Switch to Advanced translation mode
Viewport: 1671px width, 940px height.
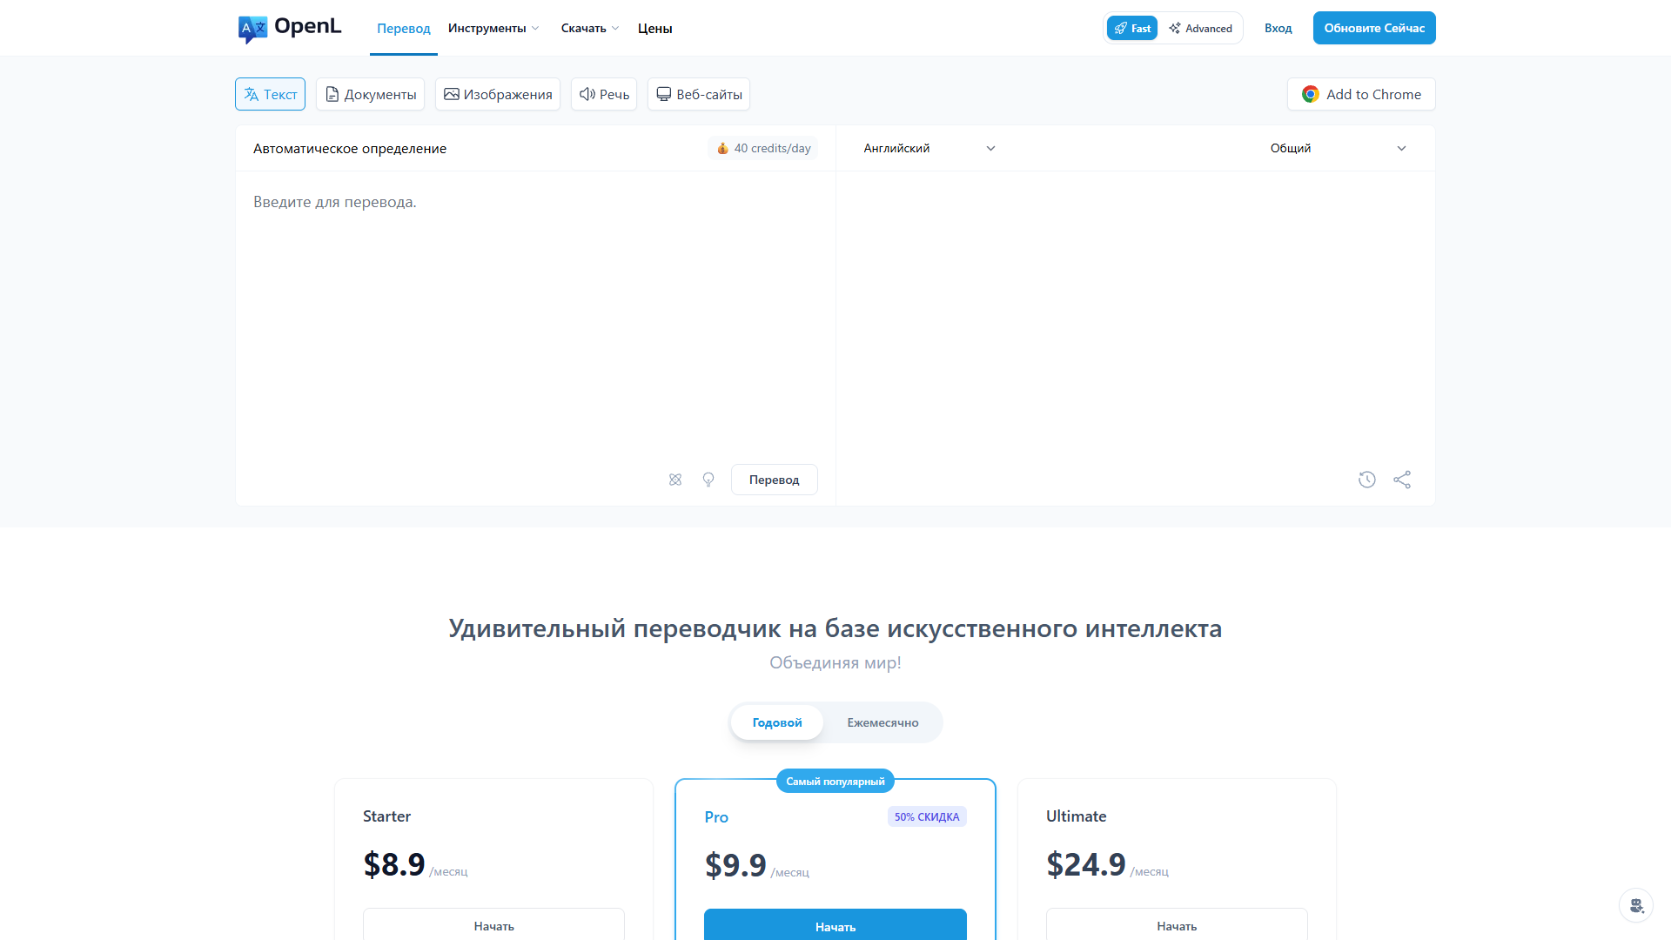pyautogui.click(x=1201, y=28)
